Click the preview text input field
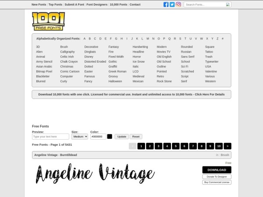 (50, 137)
